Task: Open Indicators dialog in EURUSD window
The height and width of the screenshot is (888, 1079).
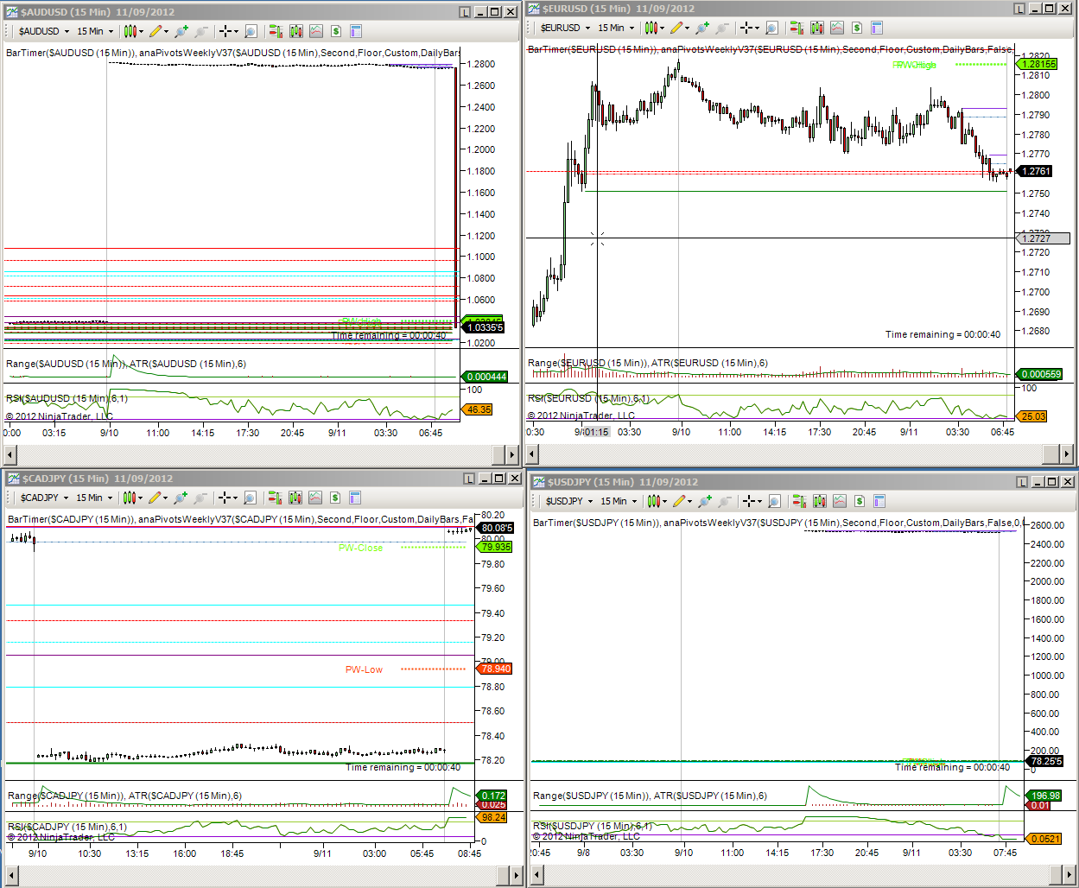Action: [817, 28]
